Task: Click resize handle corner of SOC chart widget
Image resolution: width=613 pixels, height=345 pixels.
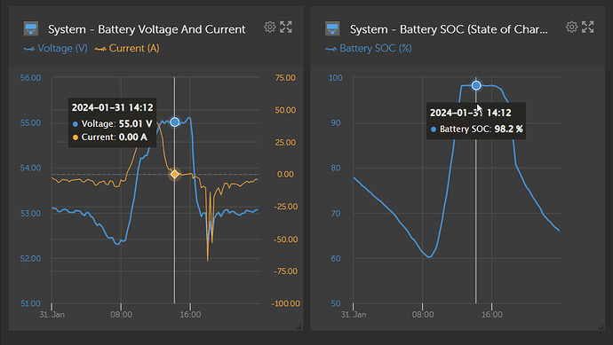Action: coord(601,327)
